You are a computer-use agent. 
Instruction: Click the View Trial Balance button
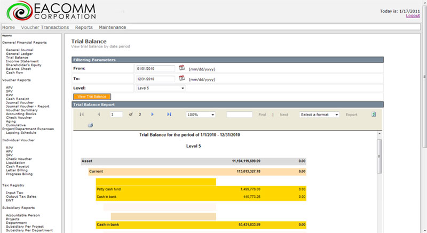click(x=92, y=97)
